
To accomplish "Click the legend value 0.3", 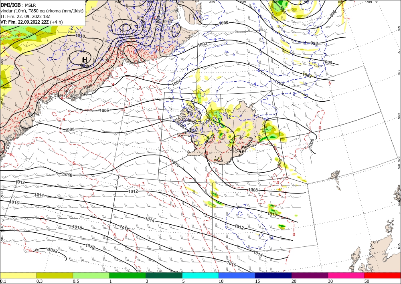I will coord(39,281).
